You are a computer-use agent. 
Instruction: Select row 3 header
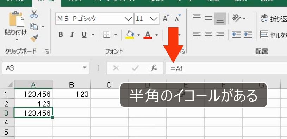(7, 113)
